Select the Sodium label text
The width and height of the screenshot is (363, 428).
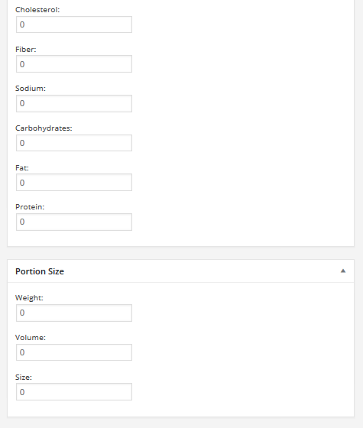click(31, 89)
